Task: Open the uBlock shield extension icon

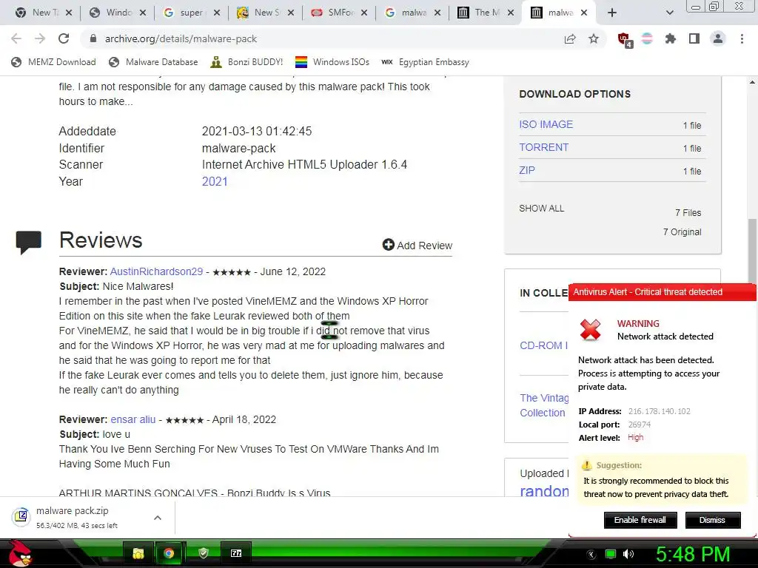Action: 625,40
